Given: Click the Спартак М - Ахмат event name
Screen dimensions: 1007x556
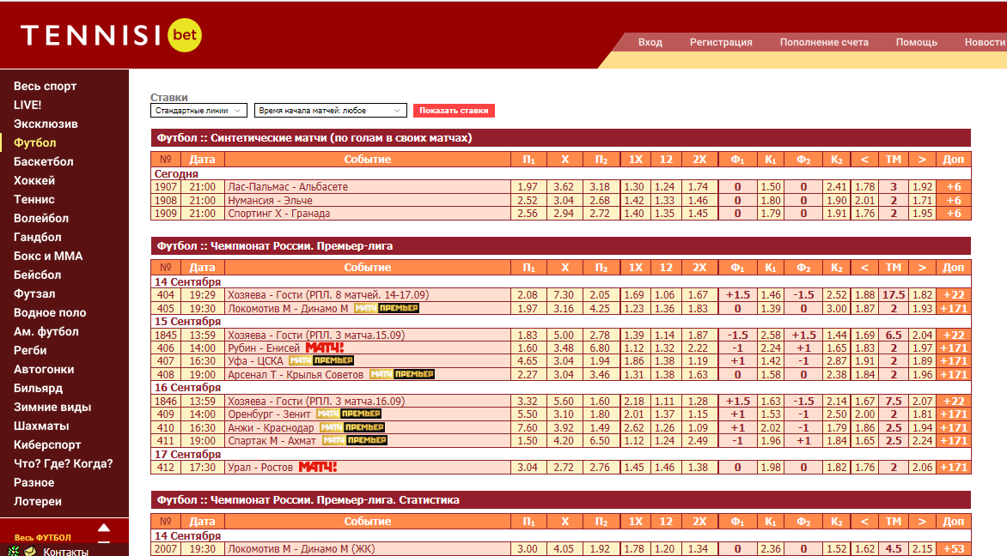Looking at the screenshot, I should coord(272,440).
